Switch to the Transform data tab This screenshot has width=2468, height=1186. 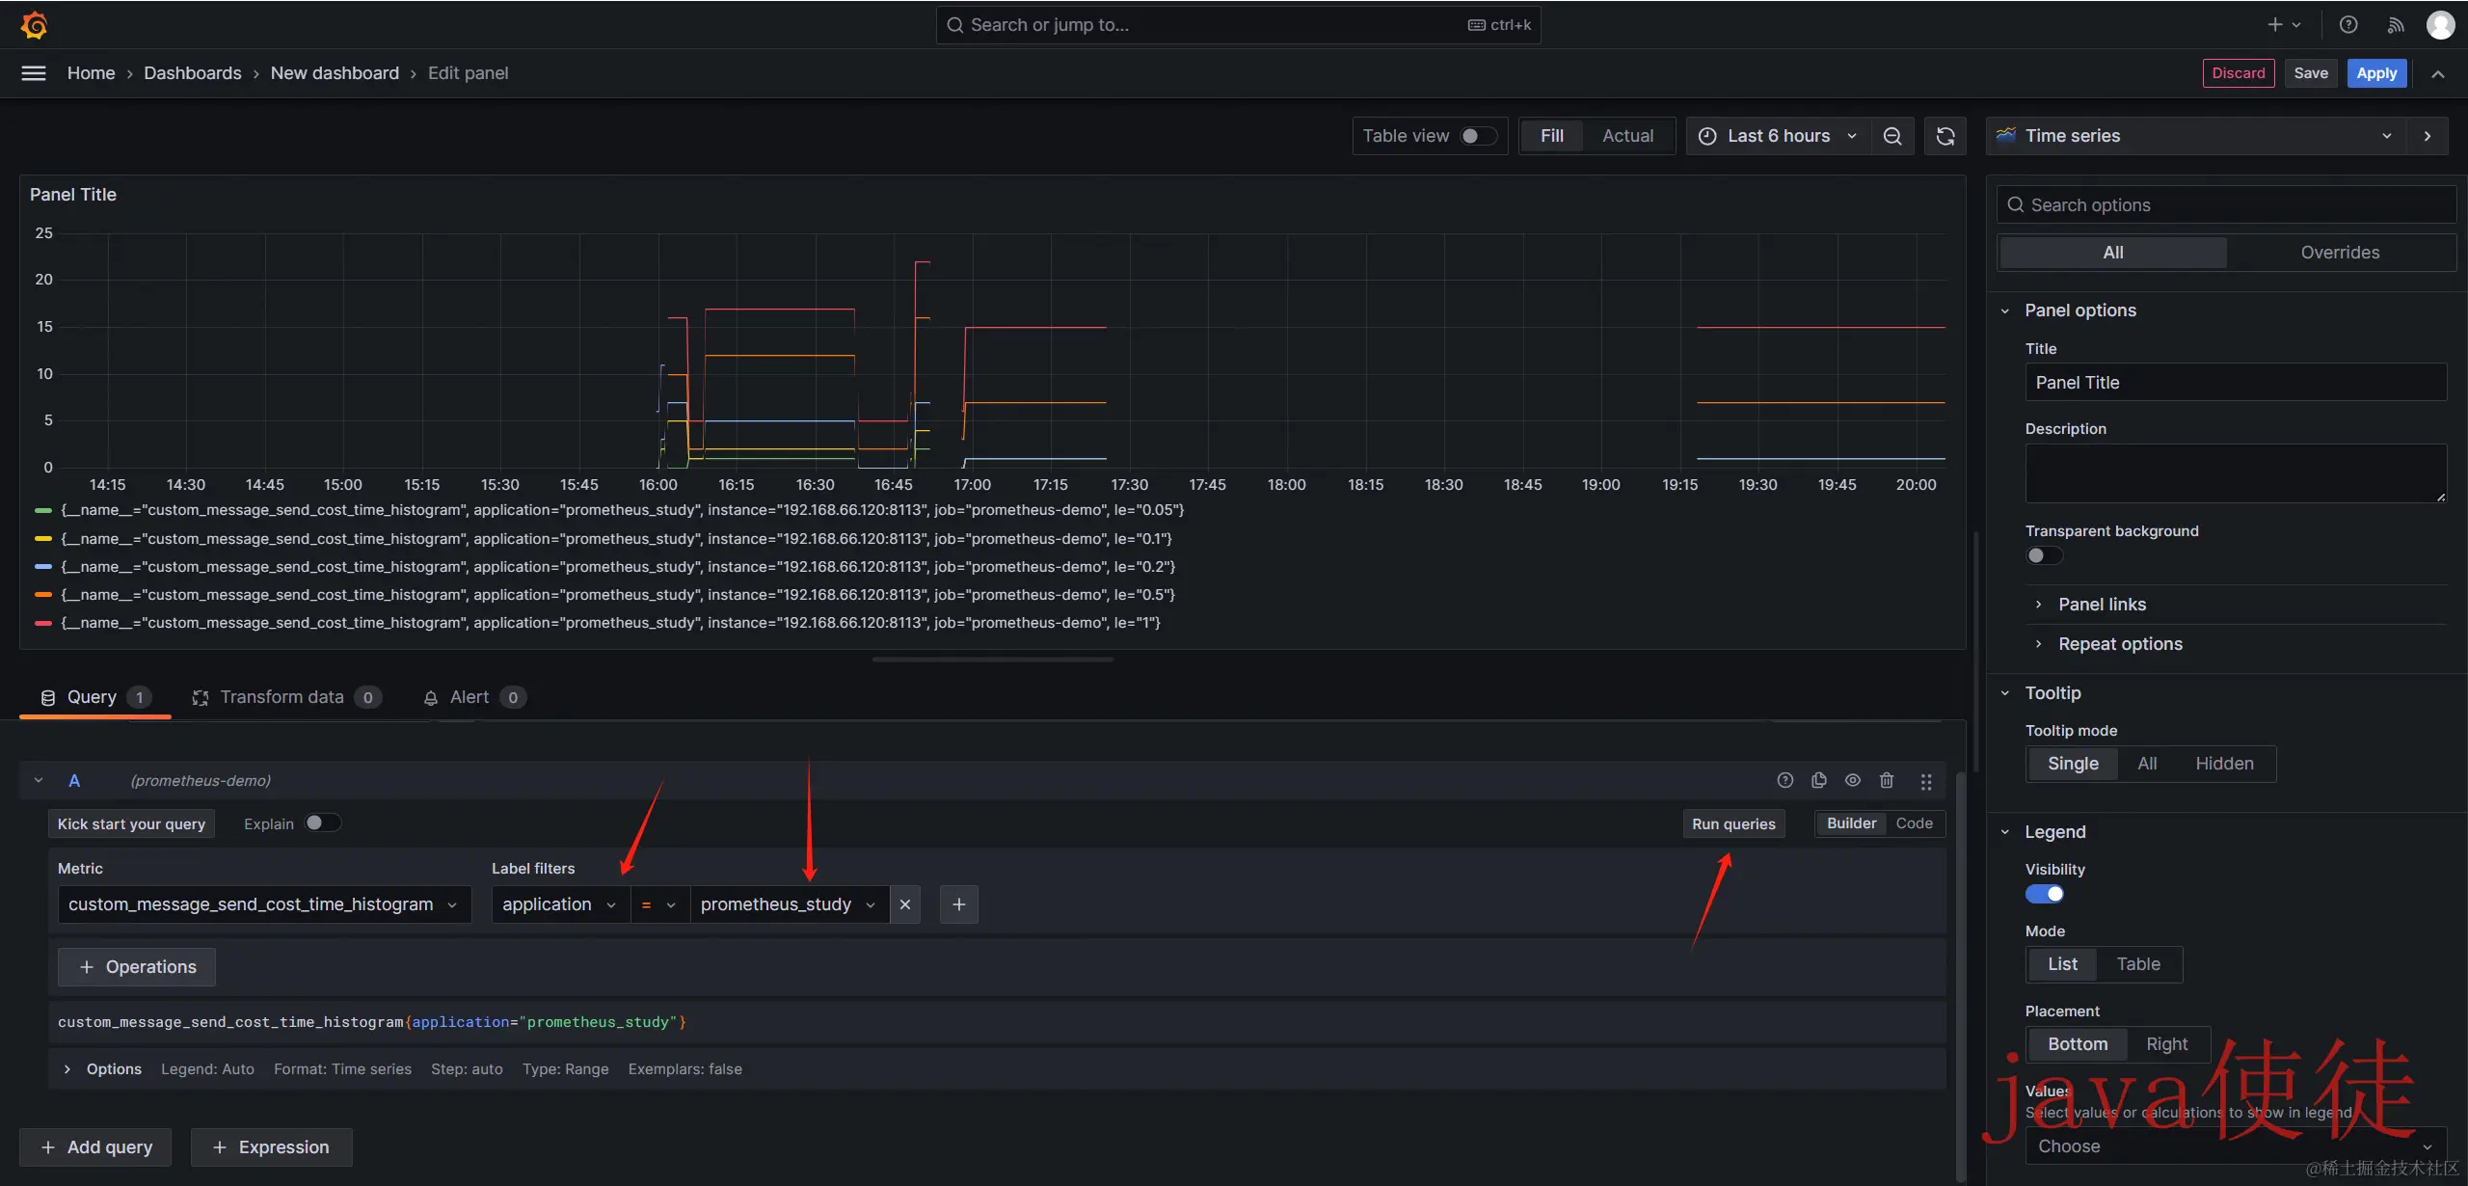tap(286, 697)
